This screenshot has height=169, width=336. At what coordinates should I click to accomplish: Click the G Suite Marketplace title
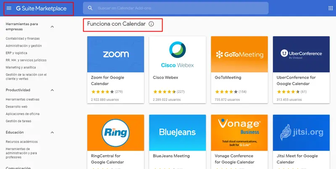pos(42,8)
